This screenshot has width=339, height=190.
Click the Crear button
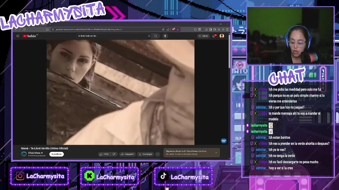[203, 36]
